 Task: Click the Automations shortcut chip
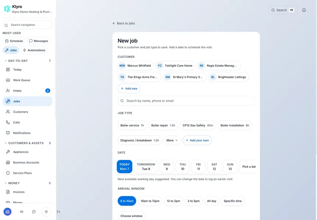pos(34,50)
